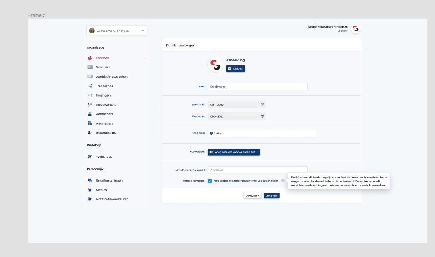Image resolution: width=435 pixels, height=257 pixels.
Task: Click 'Voeg aanbod toe zonder tussenkomst' label
Action: click(246, 181)
